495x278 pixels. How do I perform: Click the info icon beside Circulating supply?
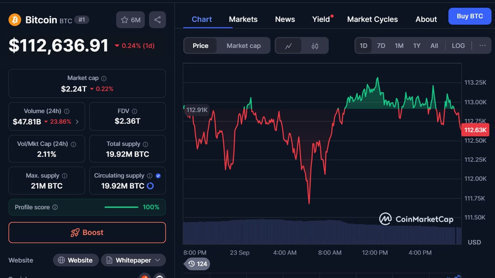[150, 175]
